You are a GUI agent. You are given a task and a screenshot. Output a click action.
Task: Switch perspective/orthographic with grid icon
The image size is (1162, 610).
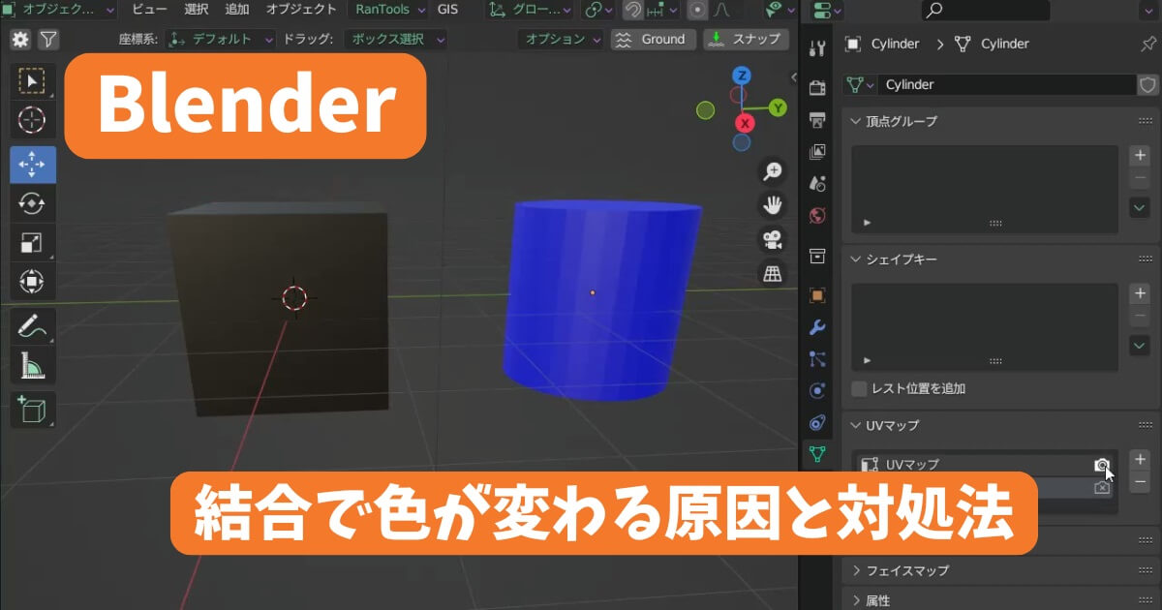[x=773, y=274]
